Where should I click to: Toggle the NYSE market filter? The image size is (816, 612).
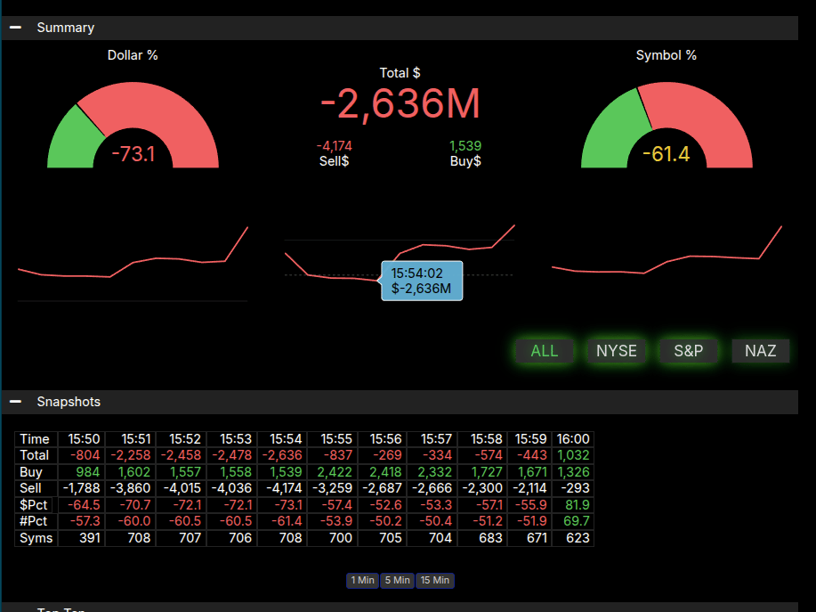(616, 351)
